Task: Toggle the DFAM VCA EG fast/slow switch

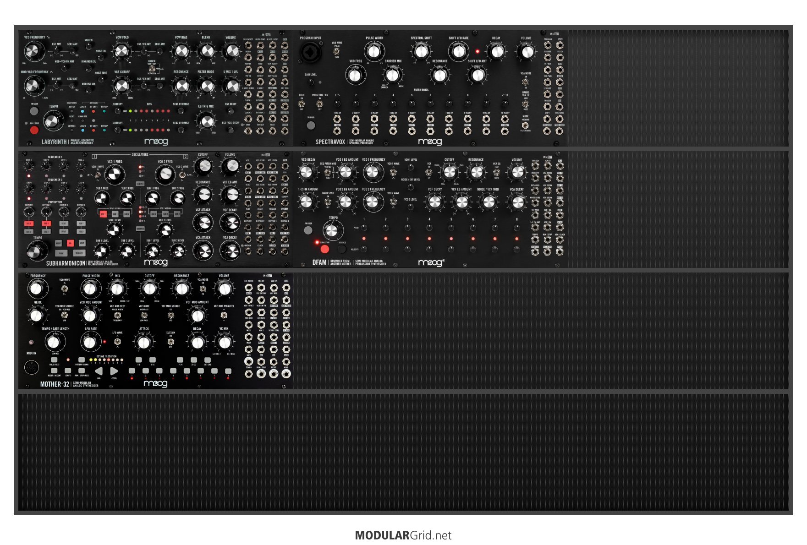Action: point(496,173)
